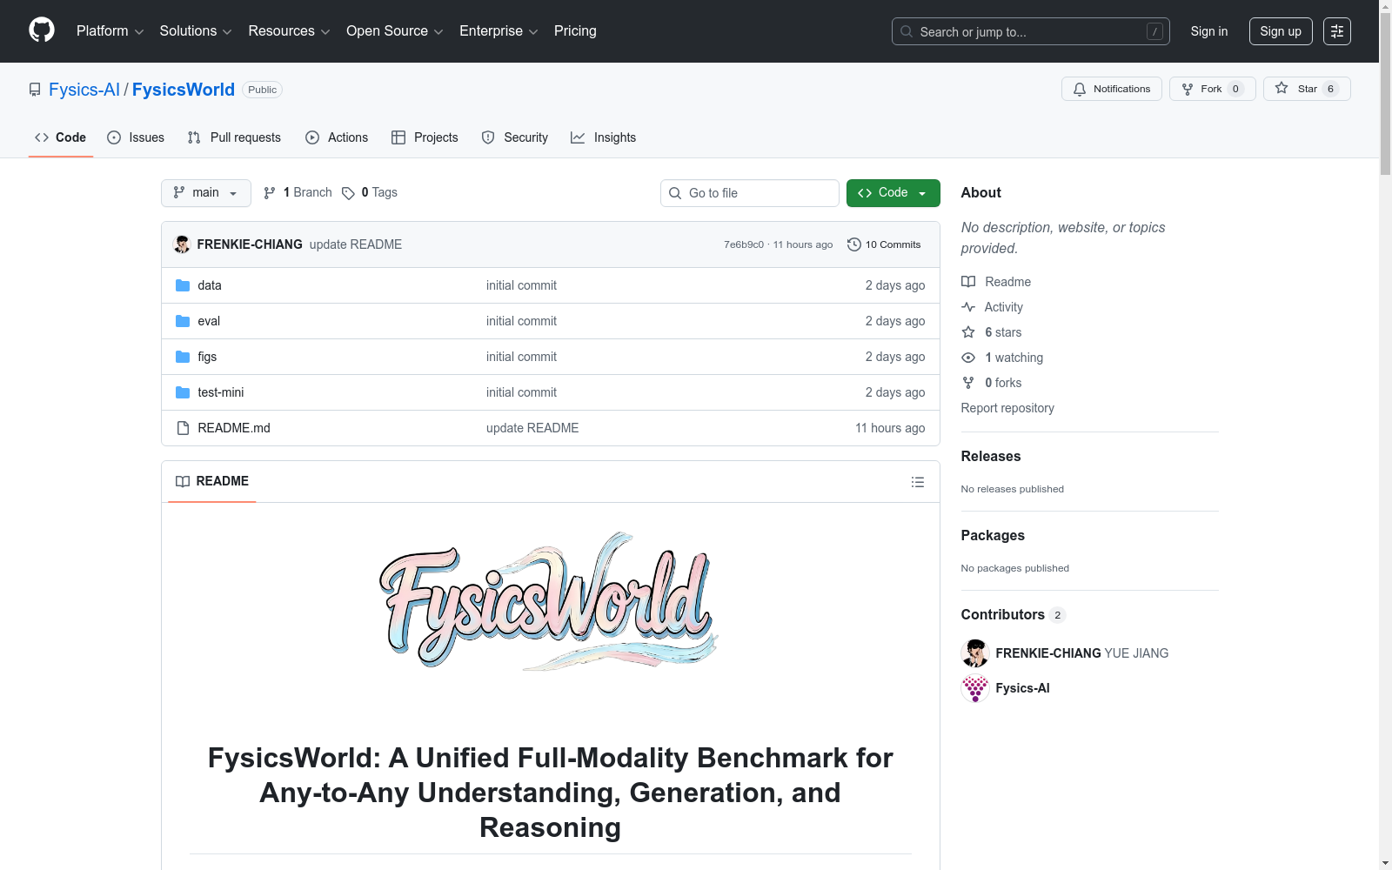Open the figs folder icon
This screenshot has height=870, width=1392.
[x=183, y=357]
